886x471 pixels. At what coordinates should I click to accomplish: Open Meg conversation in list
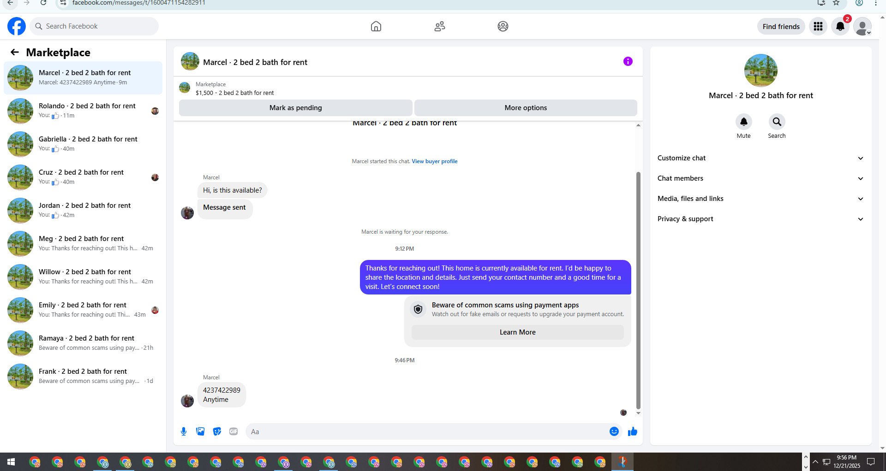(x=83, y=243)
